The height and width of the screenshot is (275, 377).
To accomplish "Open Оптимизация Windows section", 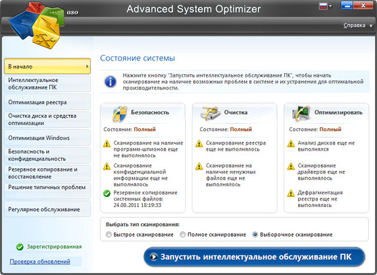I will pyautogui.click(x=47, y=138).
